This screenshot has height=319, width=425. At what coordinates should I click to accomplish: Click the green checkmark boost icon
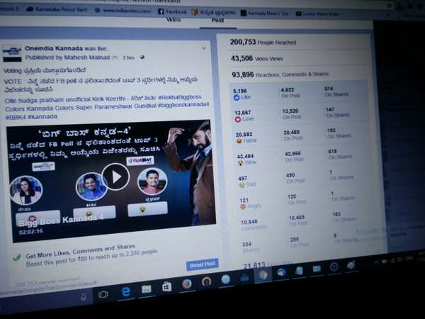(x=17, y=257)
